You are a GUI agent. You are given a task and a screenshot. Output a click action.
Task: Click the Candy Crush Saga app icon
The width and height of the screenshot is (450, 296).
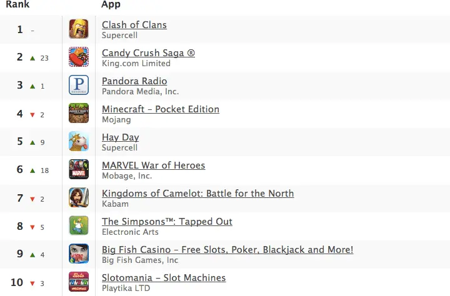(79, 57)
